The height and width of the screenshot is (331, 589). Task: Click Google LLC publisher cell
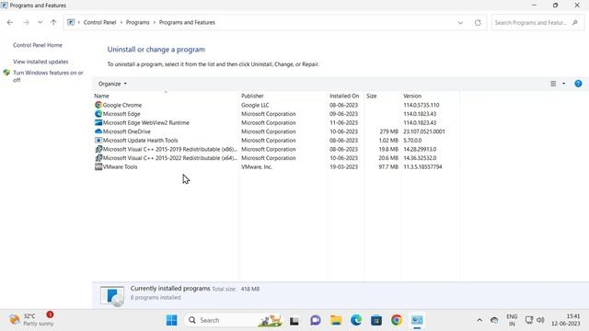tap(255, 105)
